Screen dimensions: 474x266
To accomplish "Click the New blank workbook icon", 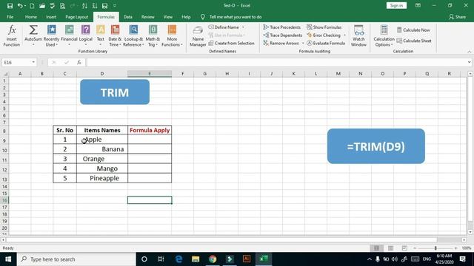I will click(32, 6).
